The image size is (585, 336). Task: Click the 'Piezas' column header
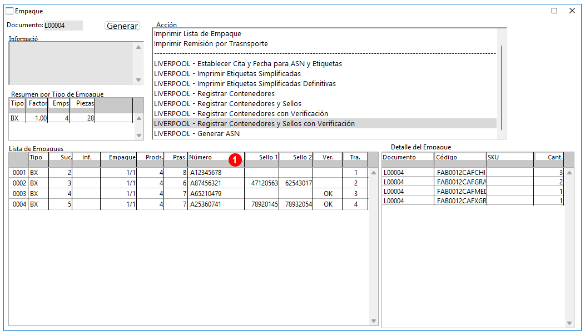[82, 105]
